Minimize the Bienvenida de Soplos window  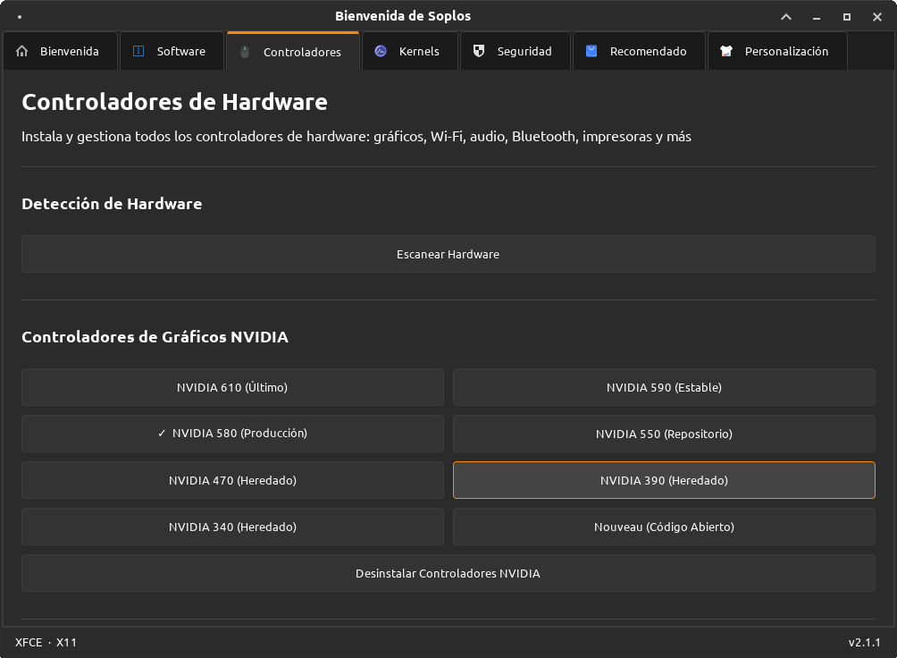pos(817,17)
